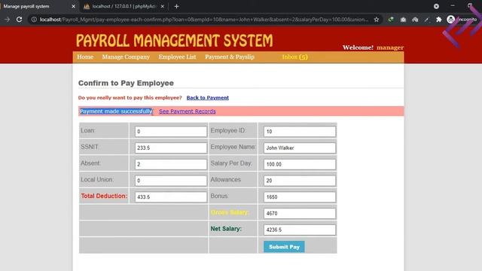Open the Home menu item

tap(85, 57)
